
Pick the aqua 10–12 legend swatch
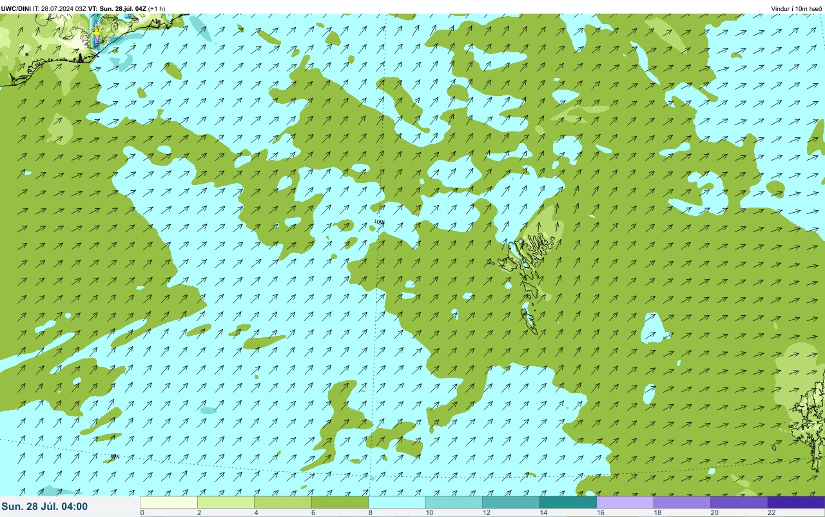click(454, 502)
